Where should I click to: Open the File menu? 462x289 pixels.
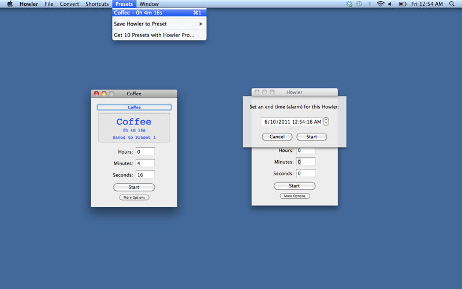[49, 4]
